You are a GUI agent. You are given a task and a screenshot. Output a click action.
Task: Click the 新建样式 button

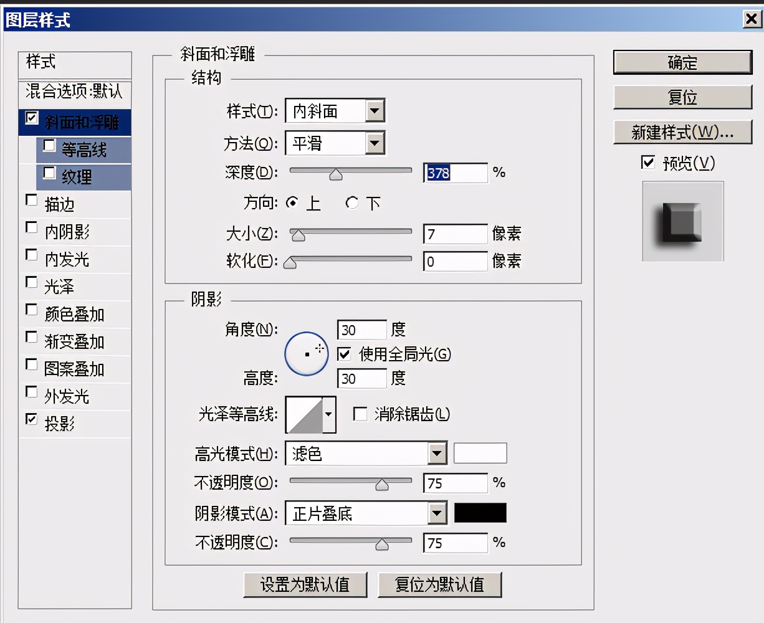pos(683,132)
